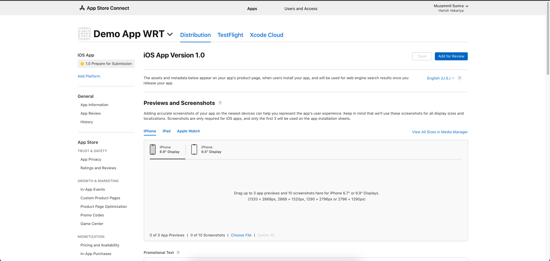Open the Muzammil Sumra account menu
Viewport: 550px width, 261px height.
[451, 6]
